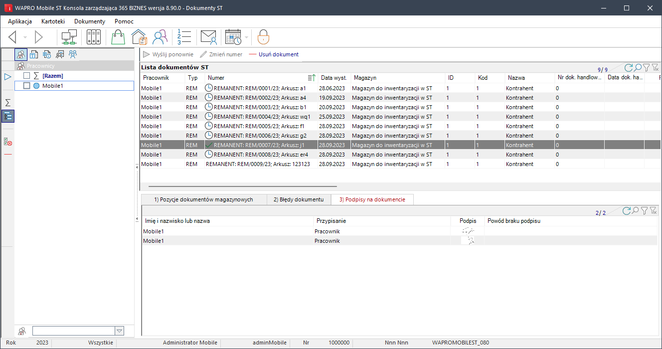Switch to Błędy dokumentu tab
662x349 pixels.
pyautogui.click(x=299, y=199)
